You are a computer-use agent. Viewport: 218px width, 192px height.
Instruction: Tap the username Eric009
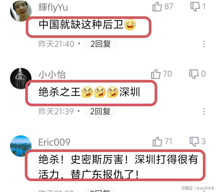[54, 142]
